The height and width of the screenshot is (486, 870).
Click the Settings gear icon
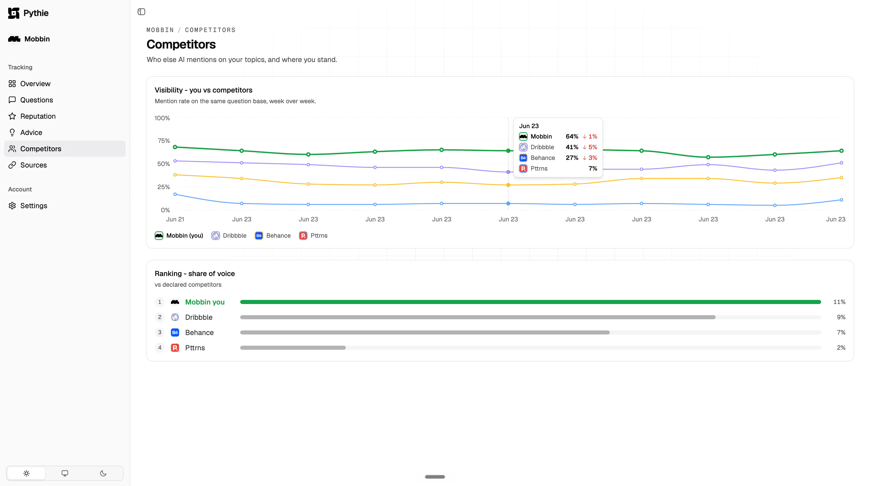12,206
